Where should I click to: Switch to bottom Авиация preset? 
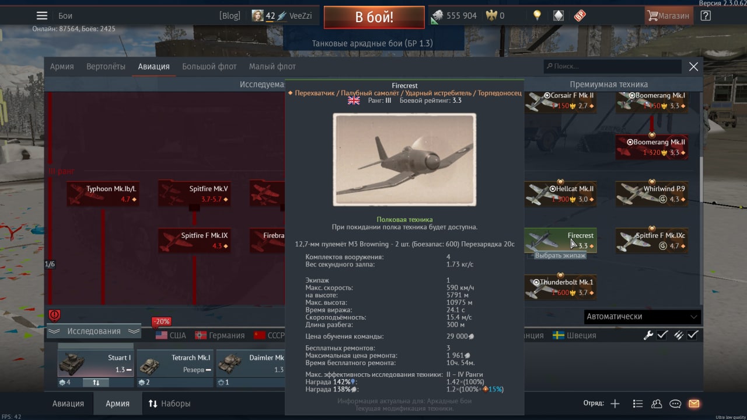point(68,403)
